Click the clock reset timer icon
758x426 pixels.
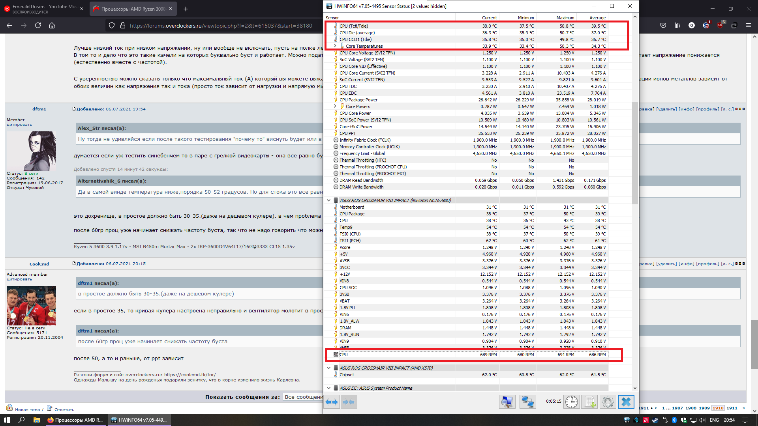[x=571, y=402]
